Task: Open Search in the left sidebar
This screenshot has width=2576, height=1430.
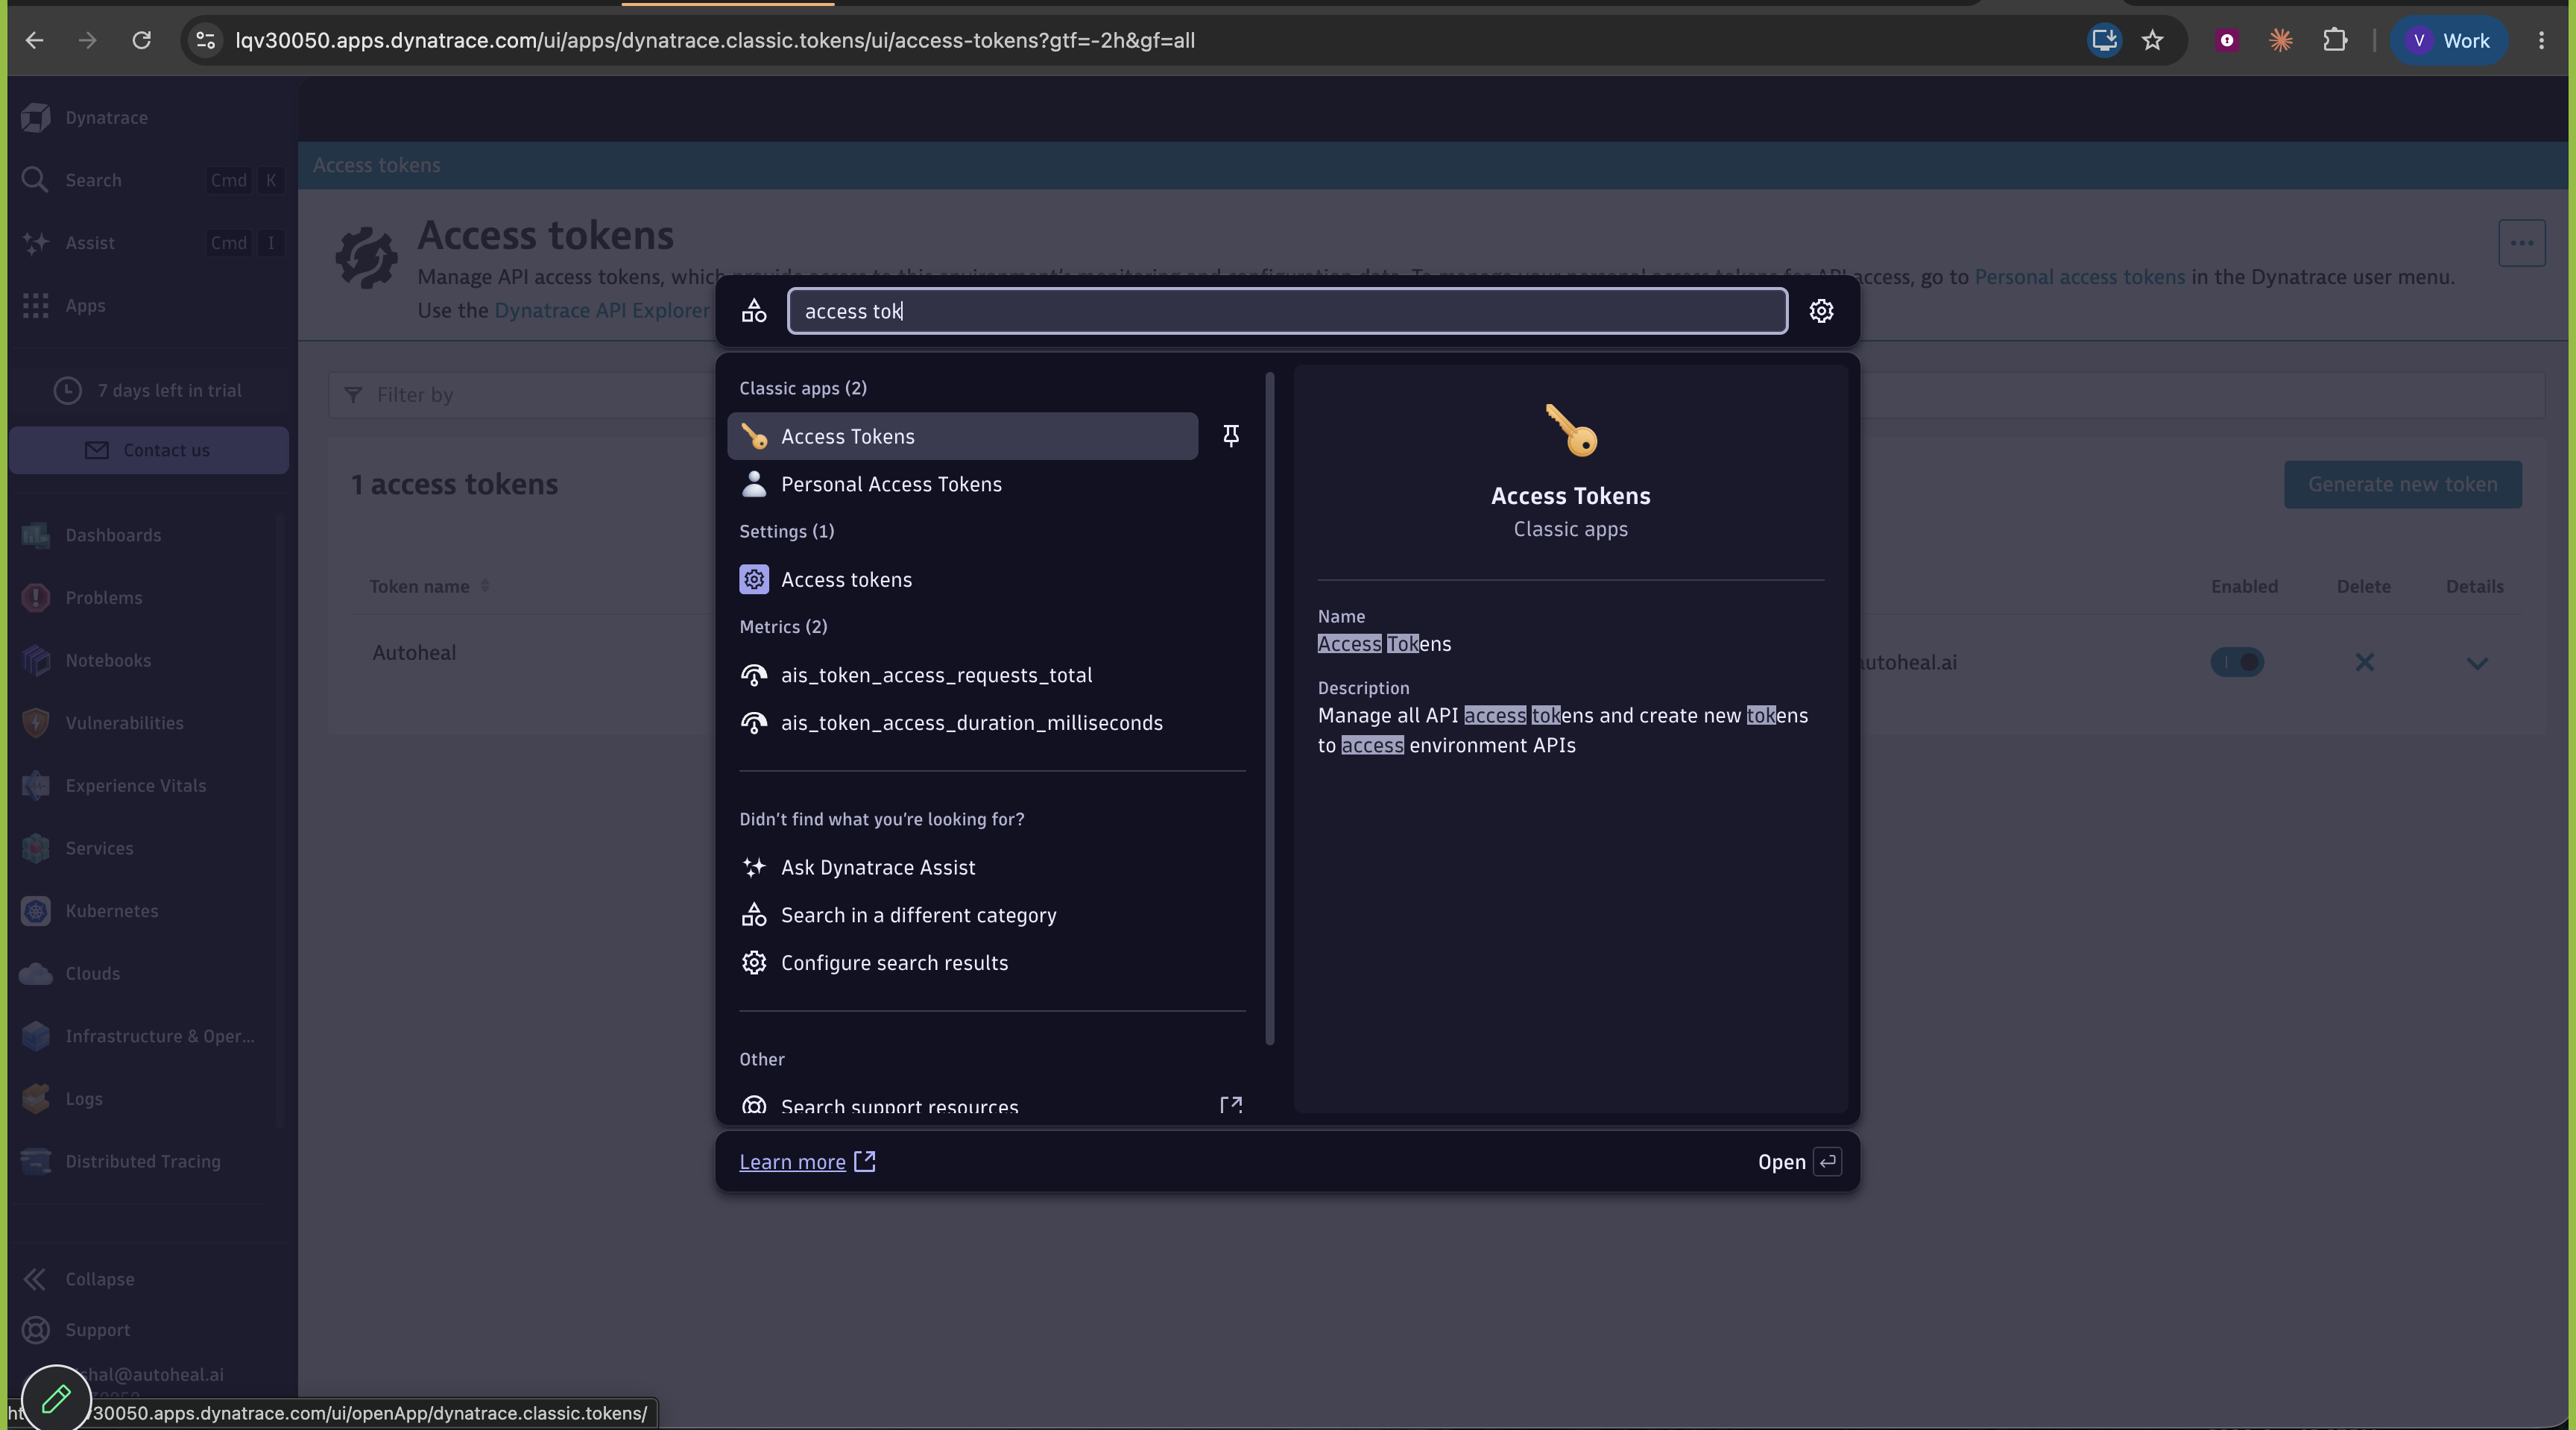Action: [x=150, y=180]
